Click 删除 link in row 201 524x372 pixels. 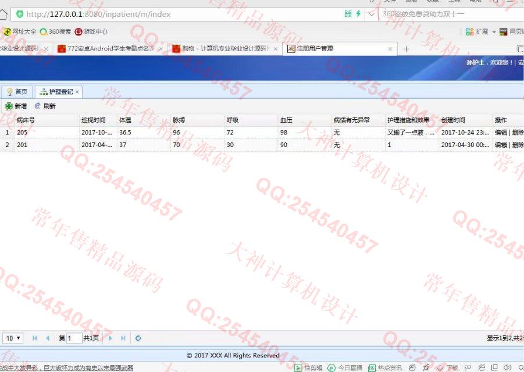(x=518, y=145)
